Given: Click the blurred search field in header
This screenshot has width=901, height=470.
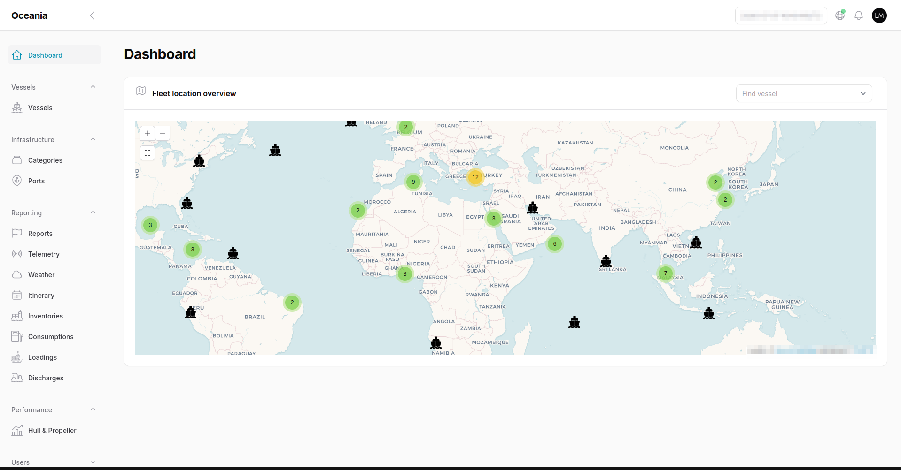Looking at the screenshot, I should 781,15.
